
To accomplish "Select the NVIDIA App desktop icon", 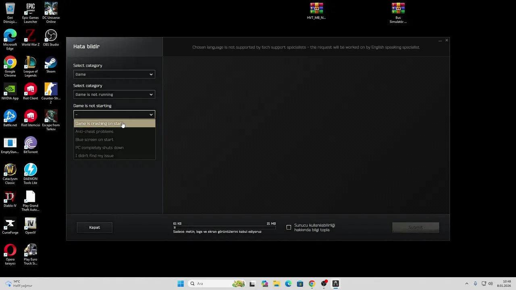I will point(10,92).
